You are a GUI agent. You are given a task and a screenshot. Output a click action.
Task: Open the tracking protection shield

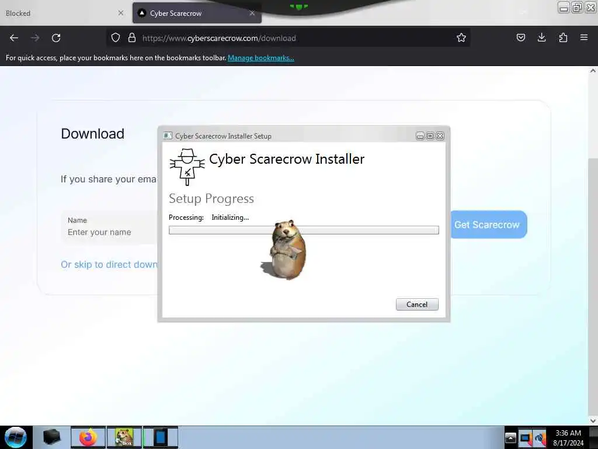[x=116, y=38]
